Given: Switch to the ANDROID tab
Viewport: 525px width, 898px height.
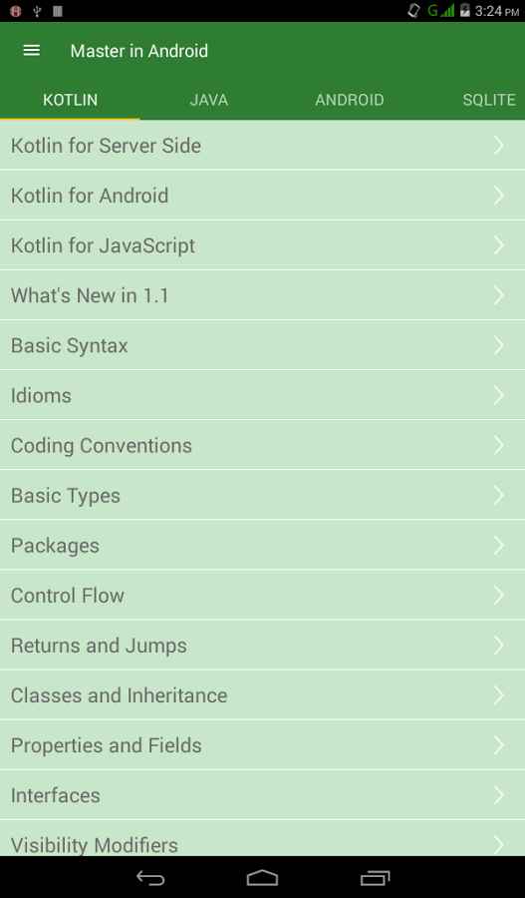Looking at the screenshot, I should tap(350, 100).
